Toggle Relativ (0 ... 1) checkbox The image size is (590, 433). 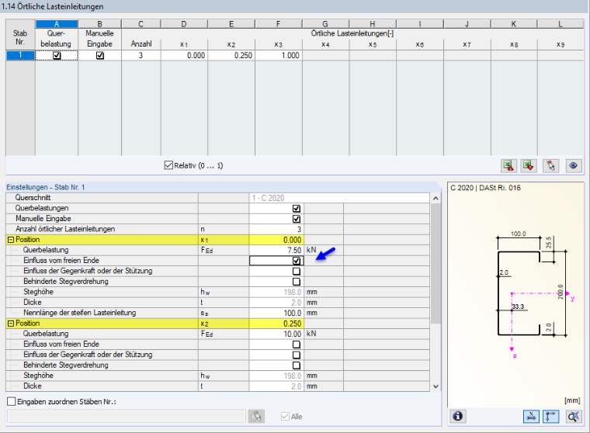[x=168, y=165]
